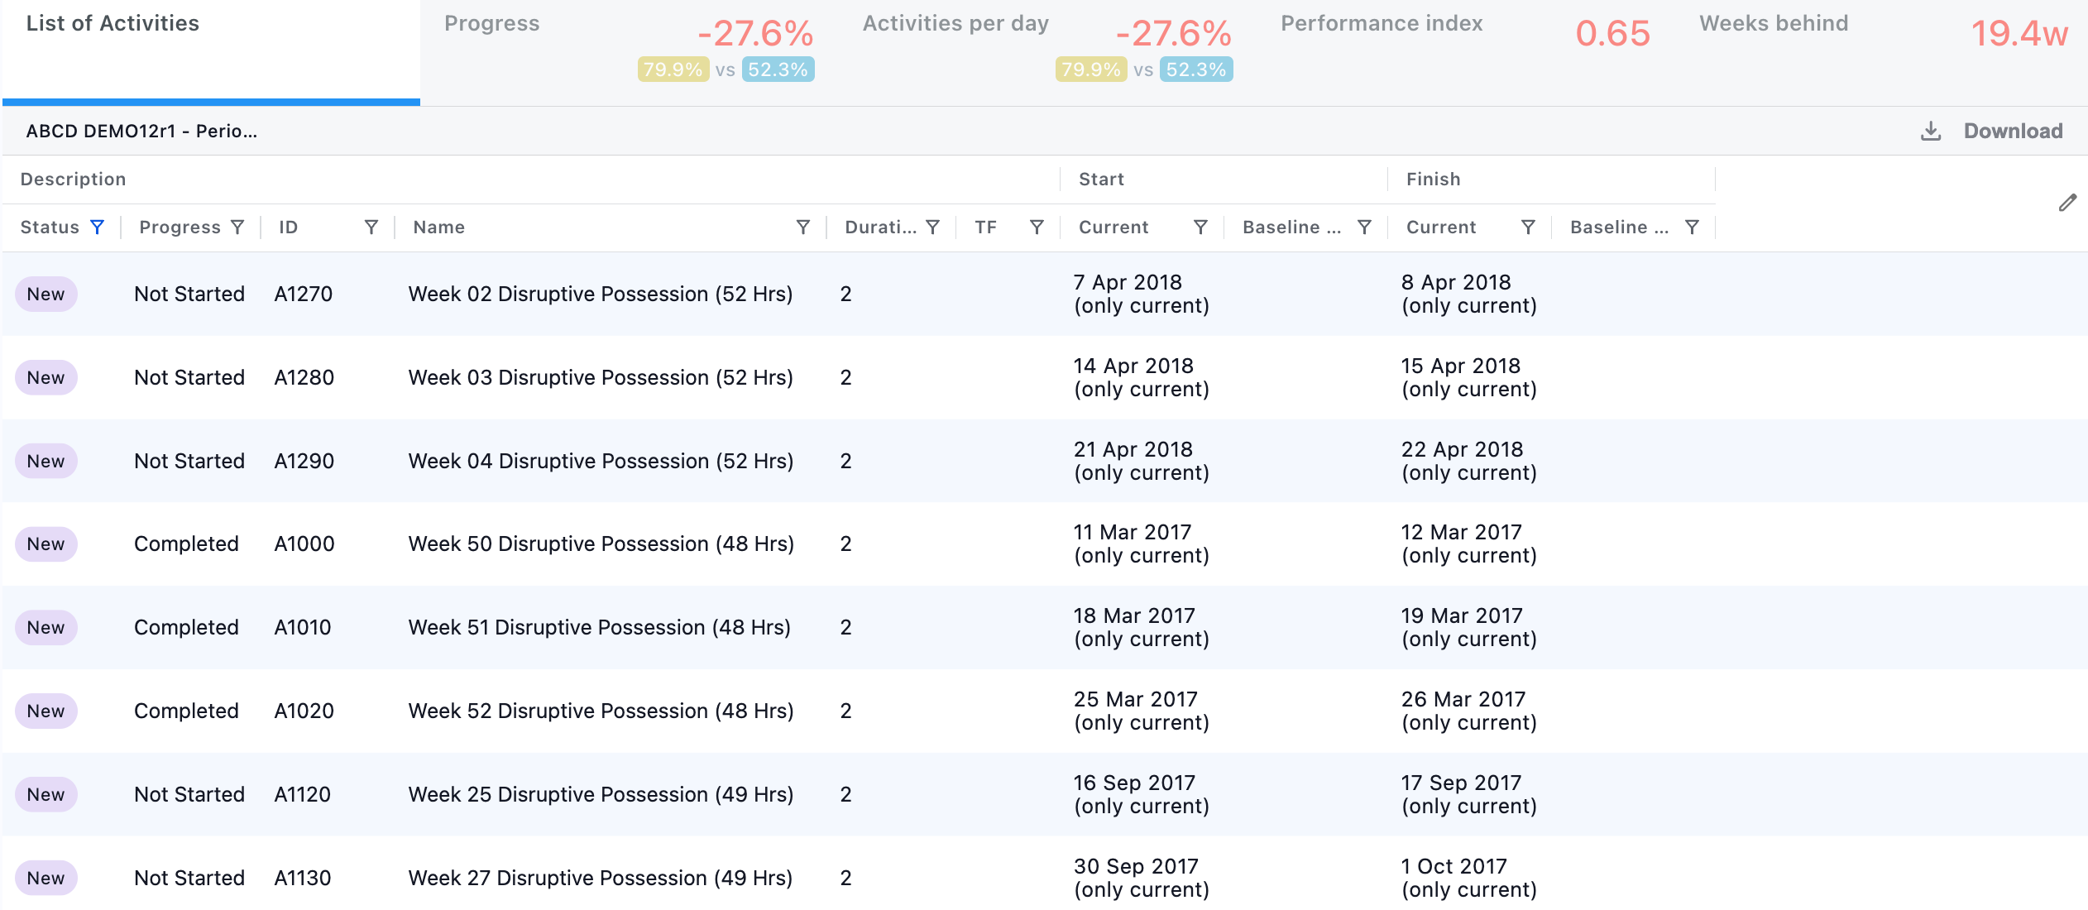Expand the ABCD DEMO12r1 period selector
Viewport: 2088px width, 910px height.
tap(141, 131)
